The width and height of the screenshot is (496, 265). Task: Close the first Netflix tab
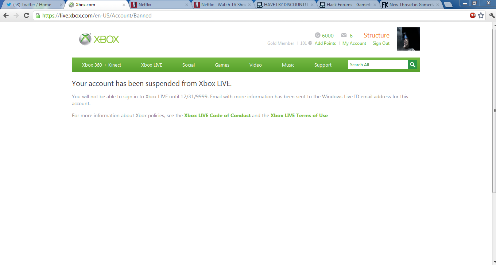click(x=187, y=5)
